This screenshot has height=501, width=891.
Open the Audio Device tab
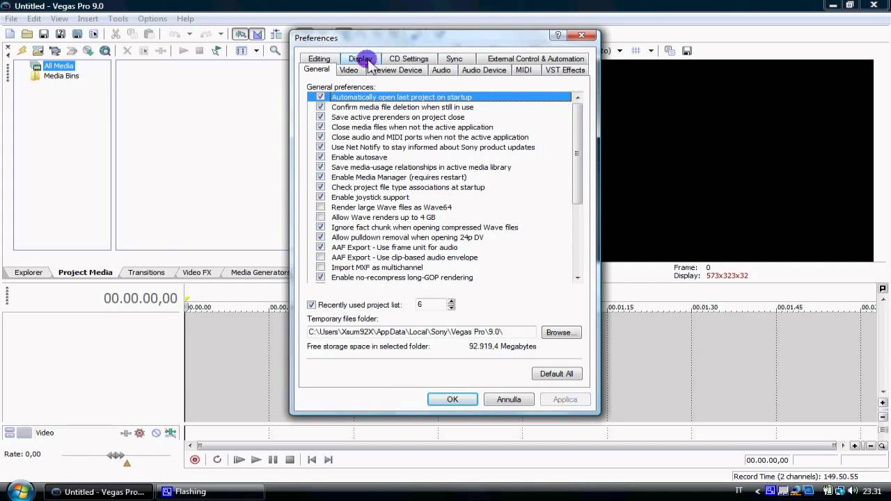click(484, 70)
